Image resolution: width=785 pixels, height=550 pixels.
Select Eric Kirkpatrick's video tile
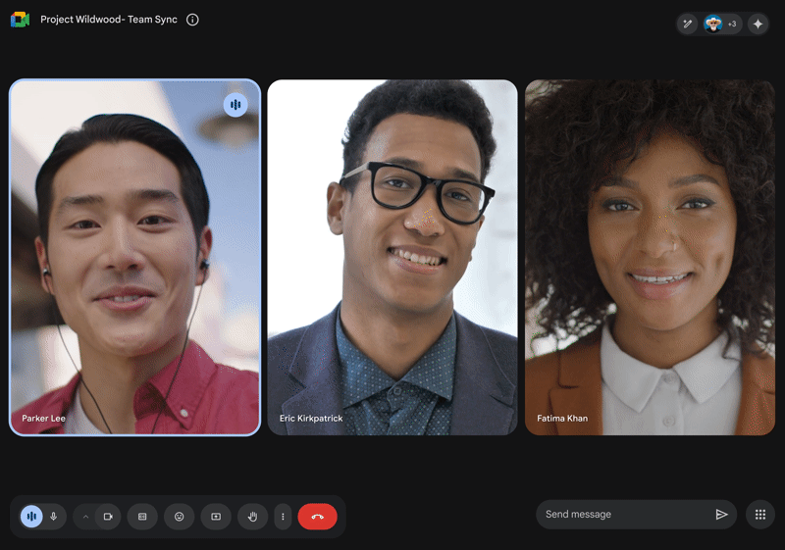[392, 257]
